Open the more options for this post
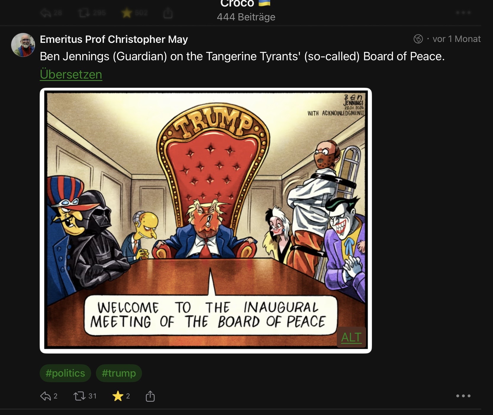This screenshot has height=415, width=493. [463, 396]
